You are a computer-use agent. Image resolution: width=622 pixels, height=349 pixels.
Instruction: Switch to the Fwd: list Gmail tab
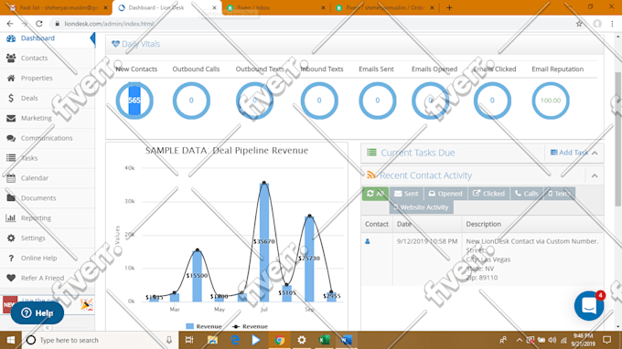[x=59, y=8]
